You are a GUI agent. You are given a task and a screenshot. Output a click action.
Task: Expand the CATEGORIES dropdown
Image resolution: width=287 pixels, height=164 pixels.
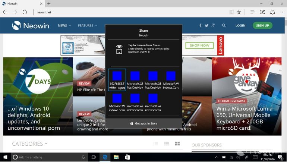(29, 144)
